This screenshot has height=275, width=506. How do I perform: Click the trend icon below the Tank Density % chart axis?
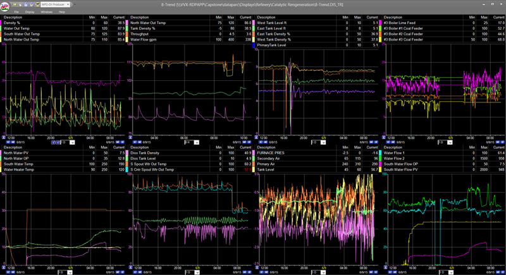[130, 137]
